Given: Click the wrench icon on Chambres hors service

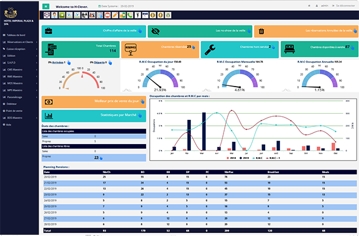Looking at the screenshot, I should point(210,50).
